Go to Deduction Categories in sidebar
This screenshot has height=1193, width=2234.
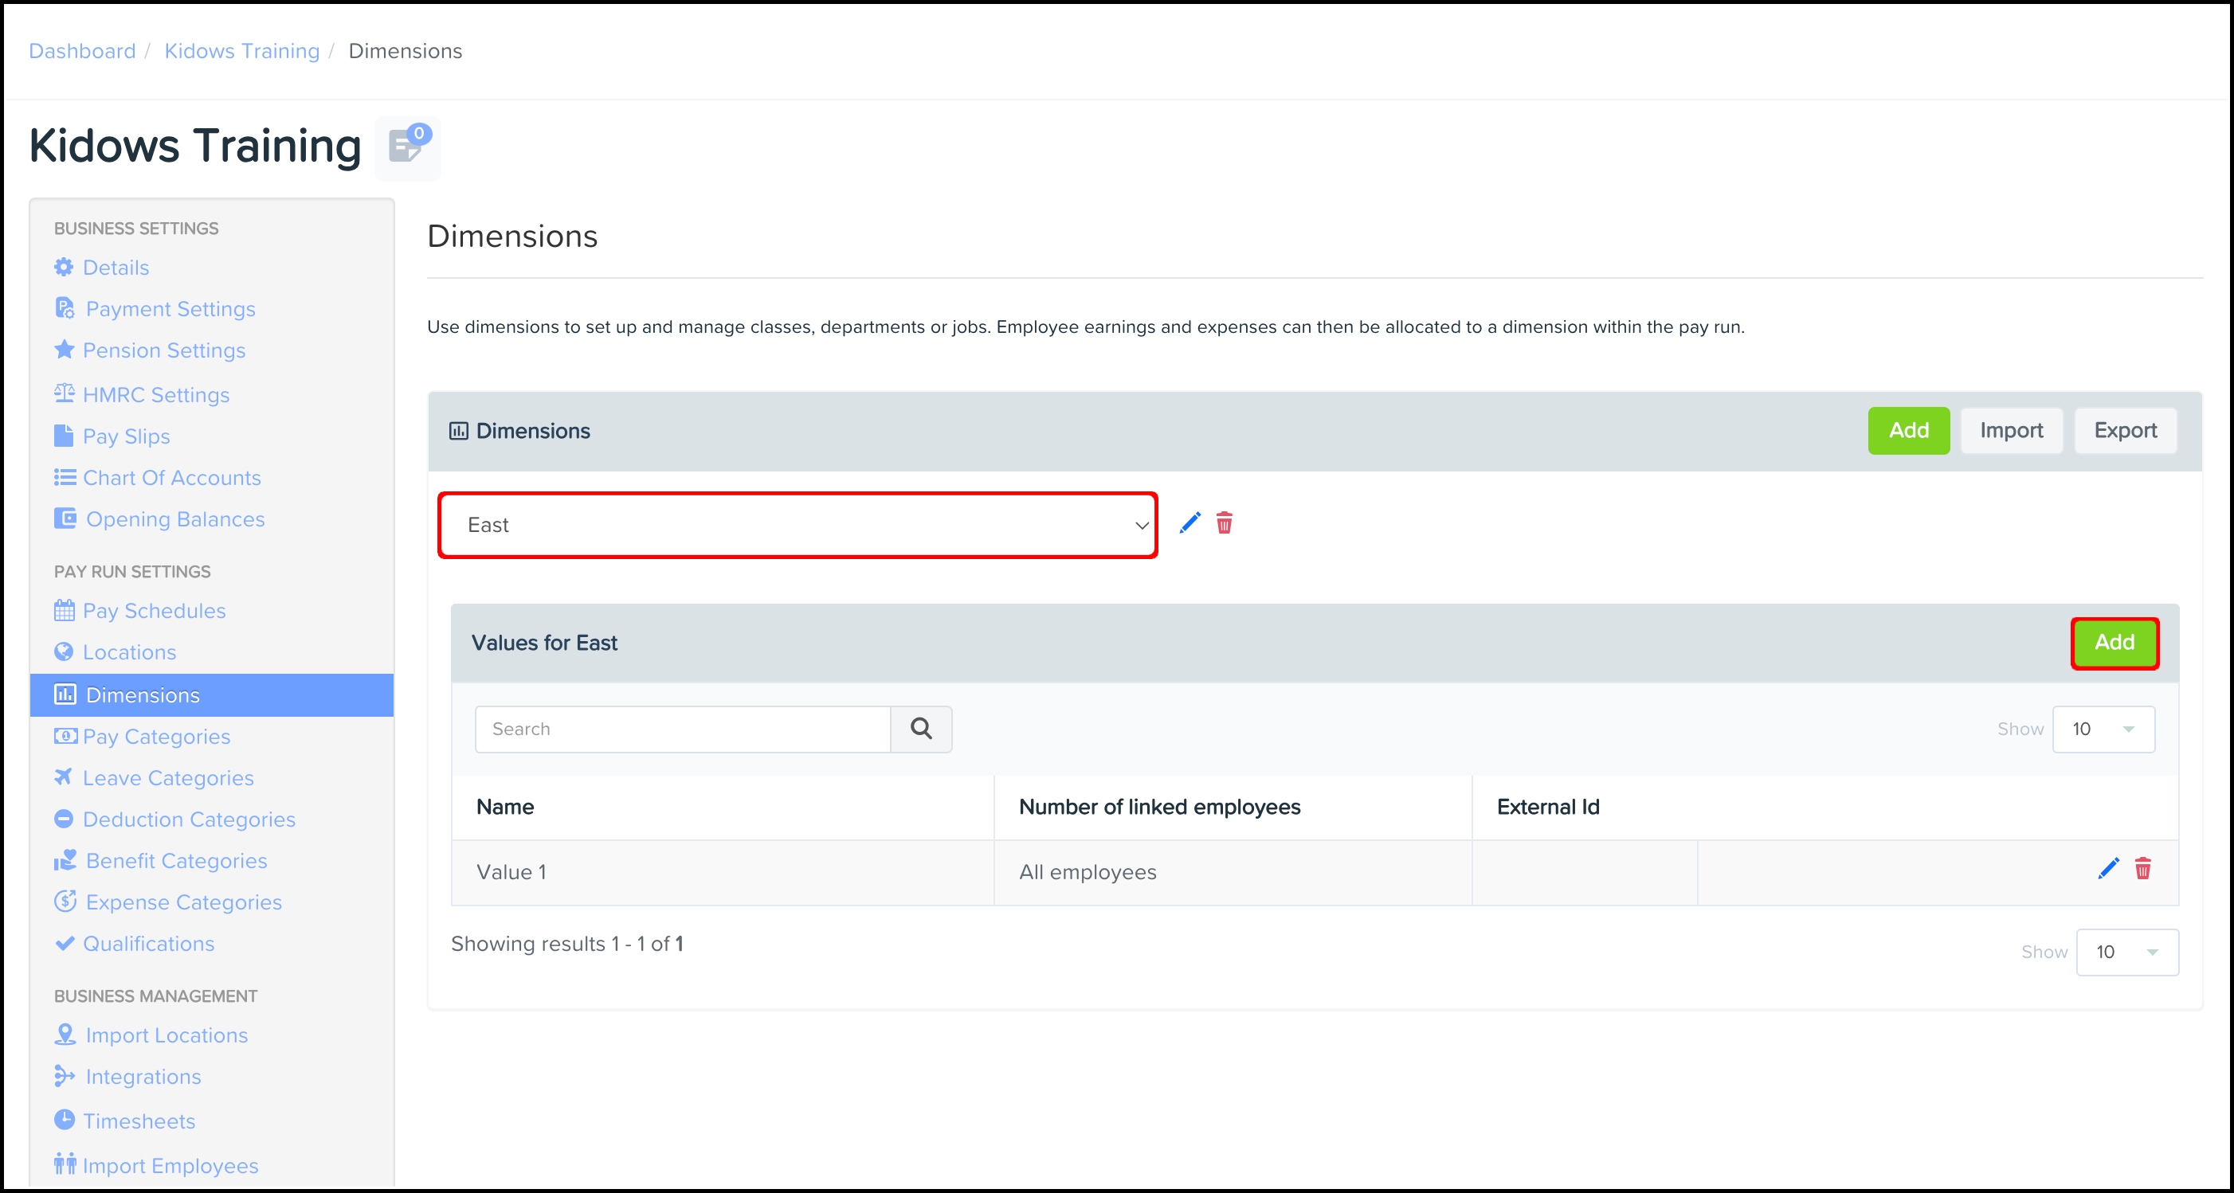point(189,819)
